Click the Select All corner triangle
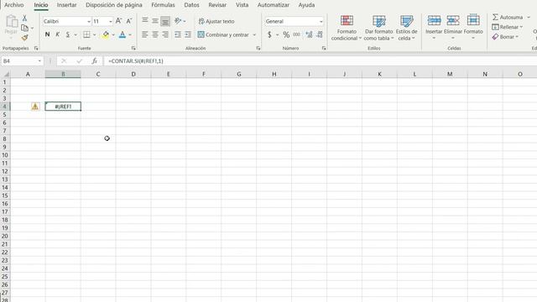Screen dimensions: 537x302 click(6, 74)
